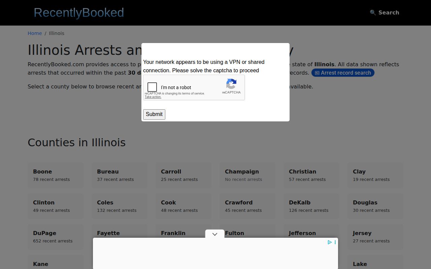Open Douglas county card

coord(375,206)
